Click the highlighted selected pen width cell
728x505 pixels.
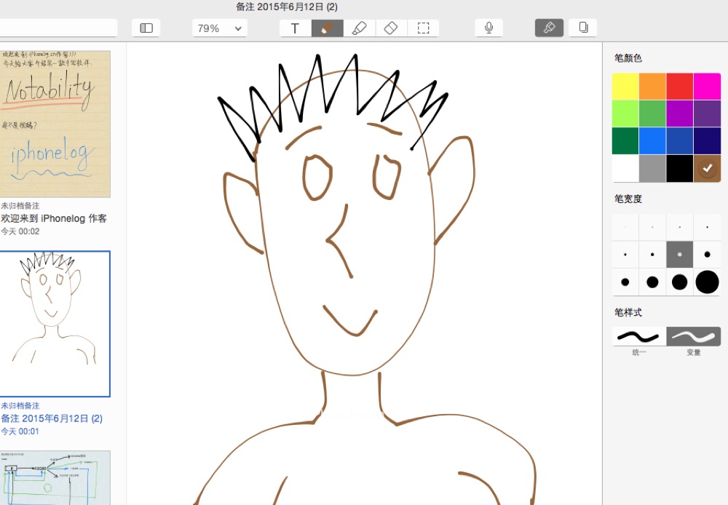pyautogui.click(x=680, y=255)
